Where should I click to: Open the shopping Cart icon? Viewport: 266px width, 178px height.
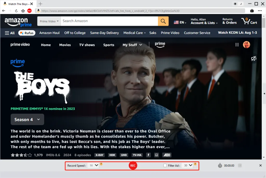pyautogui.click(x=249, y=21)
